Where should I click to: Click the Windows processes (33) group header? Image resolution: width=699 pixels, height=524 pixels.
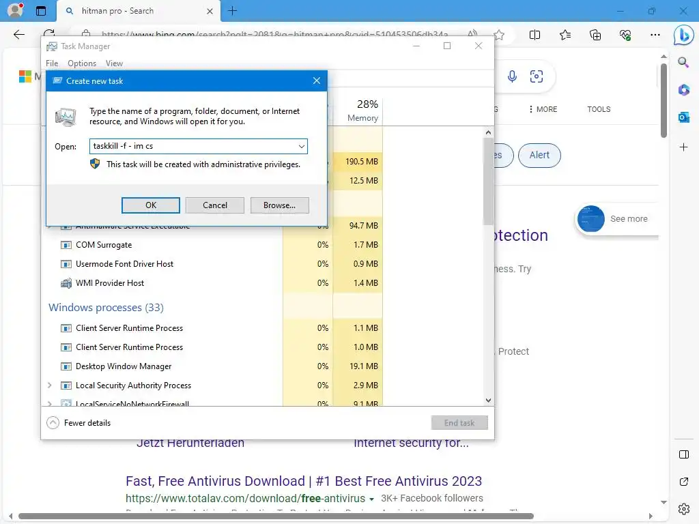pos(106,308)
